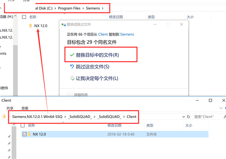The height and width of the screenshot is (159, 226).
Task: Minimize the replace or skip files dialog
Action: point(155,24)
